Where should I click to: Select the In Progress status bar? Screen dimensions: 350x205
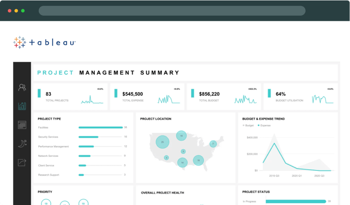coord(296,201)
